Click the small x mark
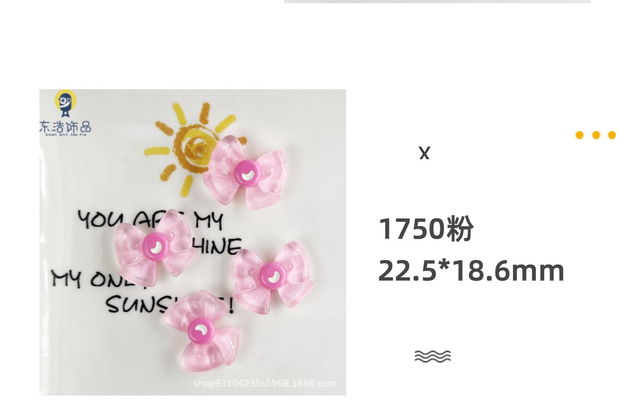The width and height of the screenshot is (636, 402). point(424,153)
